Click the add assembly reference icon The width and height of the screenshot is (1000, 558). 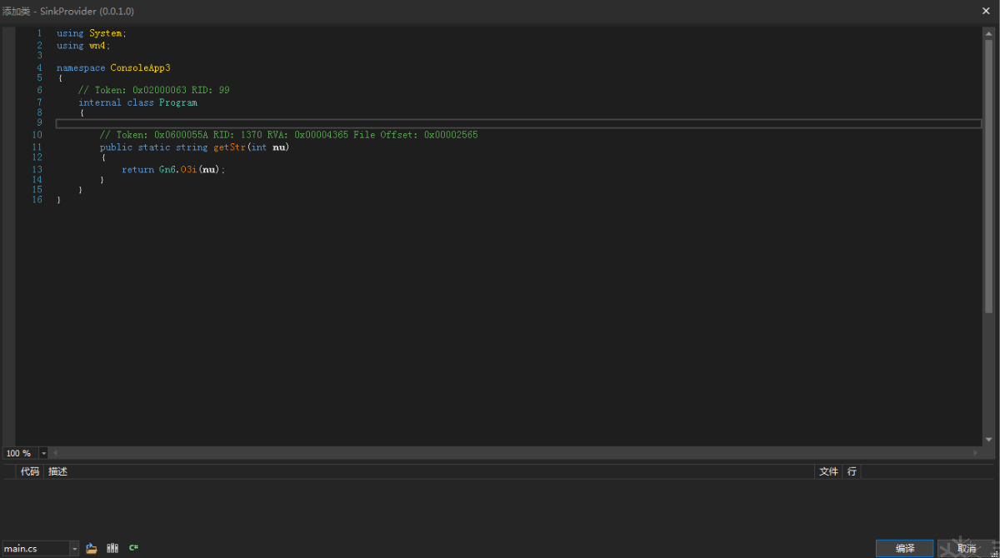(112, 548)
